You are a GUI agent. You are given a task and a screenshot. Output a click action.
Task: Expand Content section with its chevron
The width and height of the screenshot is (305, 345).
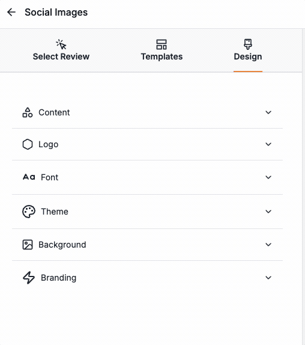[268, 112]
